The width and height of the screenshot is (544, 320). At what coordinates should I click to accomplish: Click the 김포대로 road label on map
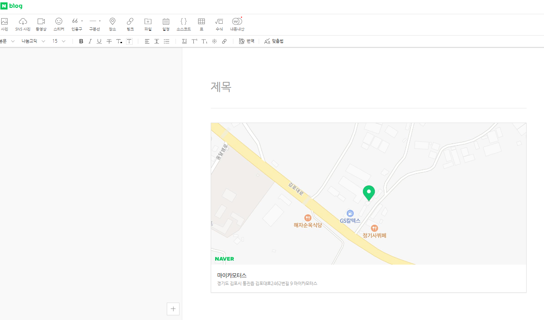[296, 189]
